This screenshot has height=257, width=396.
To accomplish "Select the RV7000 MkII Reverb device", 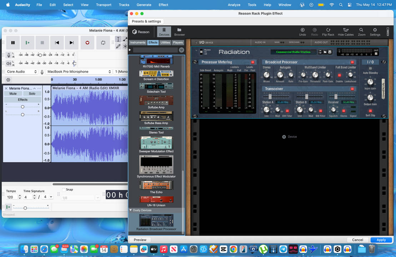I will pos(156,62).
